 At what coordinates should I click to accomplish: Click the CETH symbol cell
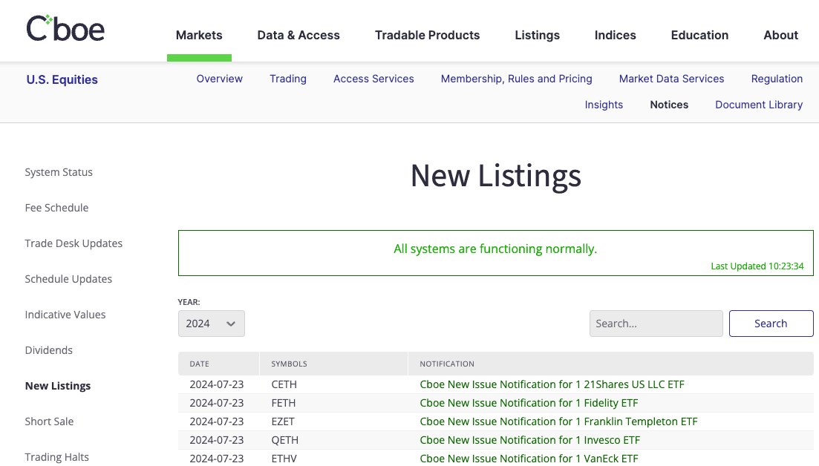(x=284, y=384)
